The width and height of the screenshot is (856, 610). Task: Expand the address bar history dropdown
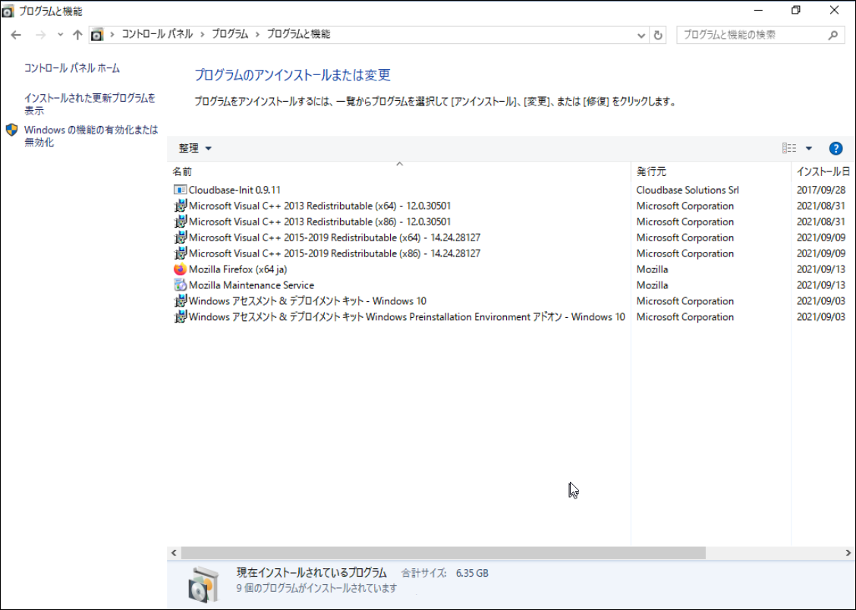click(641, 35)
